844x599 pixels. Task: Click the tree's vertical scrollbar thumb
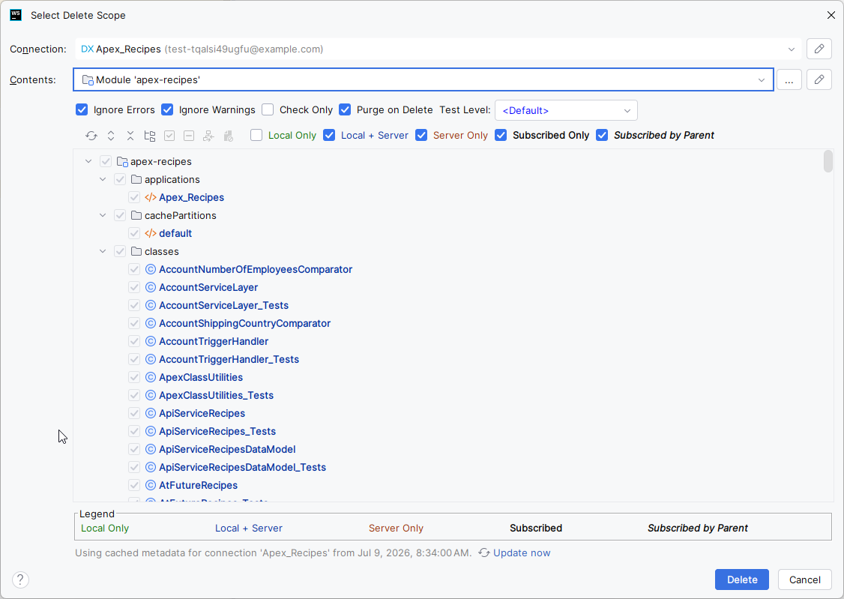tap(828, 161)
